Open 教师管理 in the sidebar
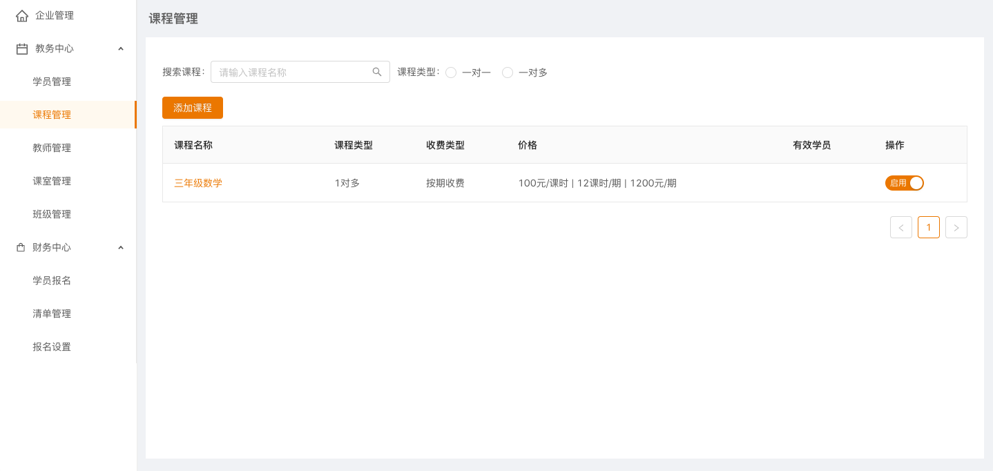Image resolution: width=993 pixels, height=471 pixels. (52, 148)
